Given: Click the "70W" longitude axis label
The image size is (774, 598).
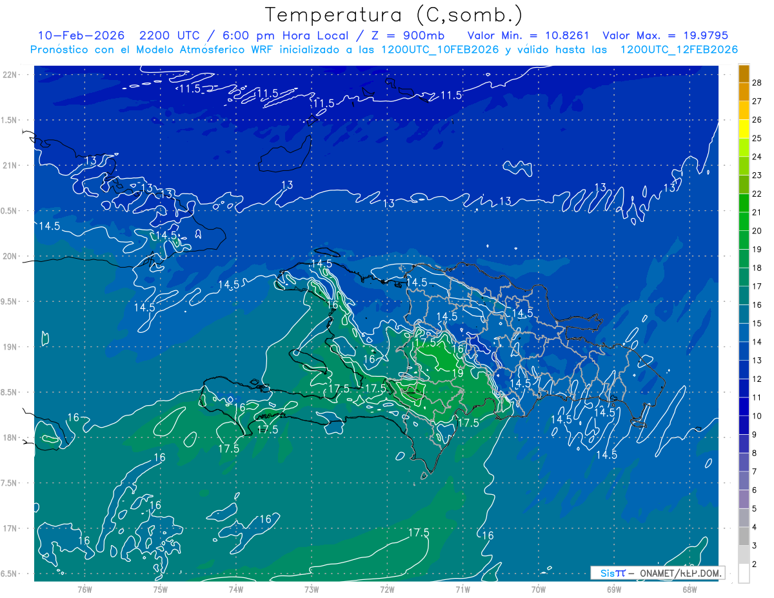Looking at the screenshot, I should pyautogui.click(x=539, y=589).
